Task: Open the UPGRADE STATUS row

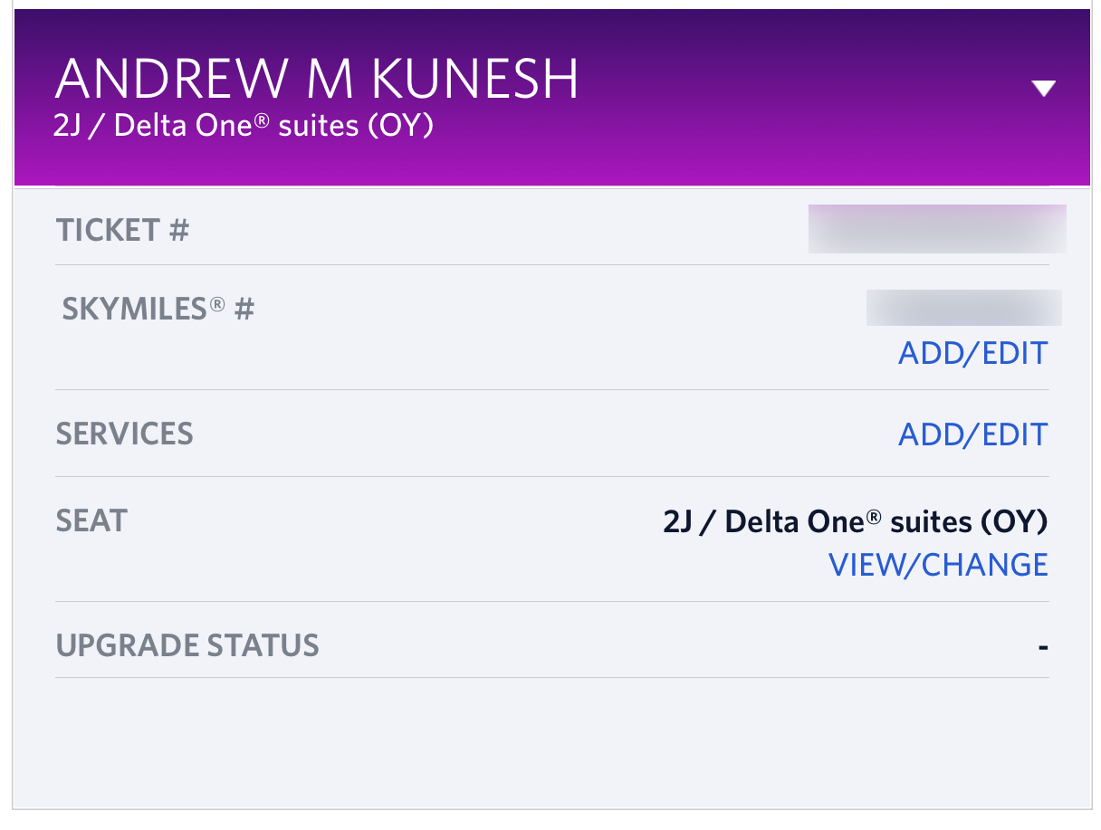Action: [x=187, y=644]
